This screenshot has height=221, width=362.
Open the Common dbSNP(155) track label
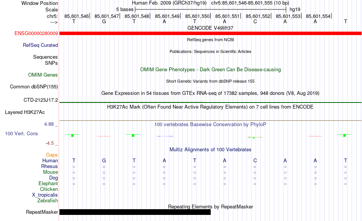click(34, 87)
